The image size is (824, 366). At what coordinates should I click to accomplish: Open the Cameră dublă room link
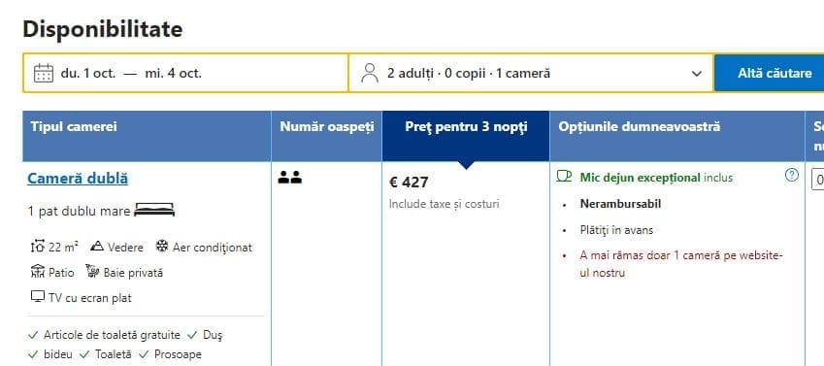(78, 179)
